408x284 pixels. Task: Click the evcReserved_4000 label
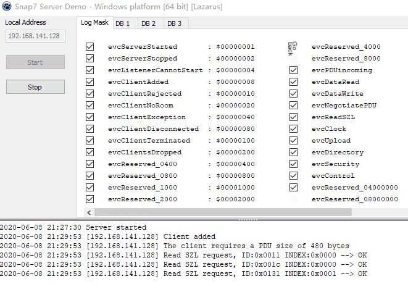click(346, 47)
